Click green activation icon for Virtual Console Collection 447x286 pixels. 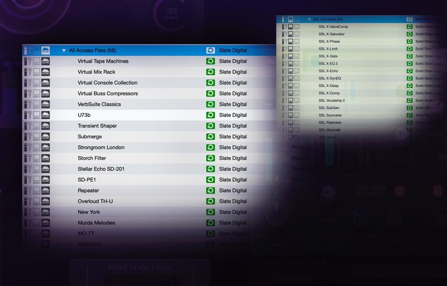[210, 83]
